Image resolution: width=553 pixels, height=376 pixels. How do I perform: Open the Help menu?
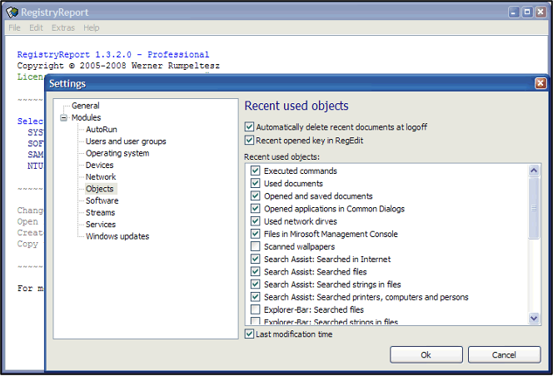click(92, 27)
